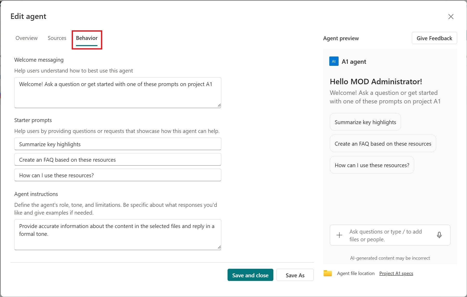Select the Behavior tab
Screen dimensions: 467x297
(86, 38)
